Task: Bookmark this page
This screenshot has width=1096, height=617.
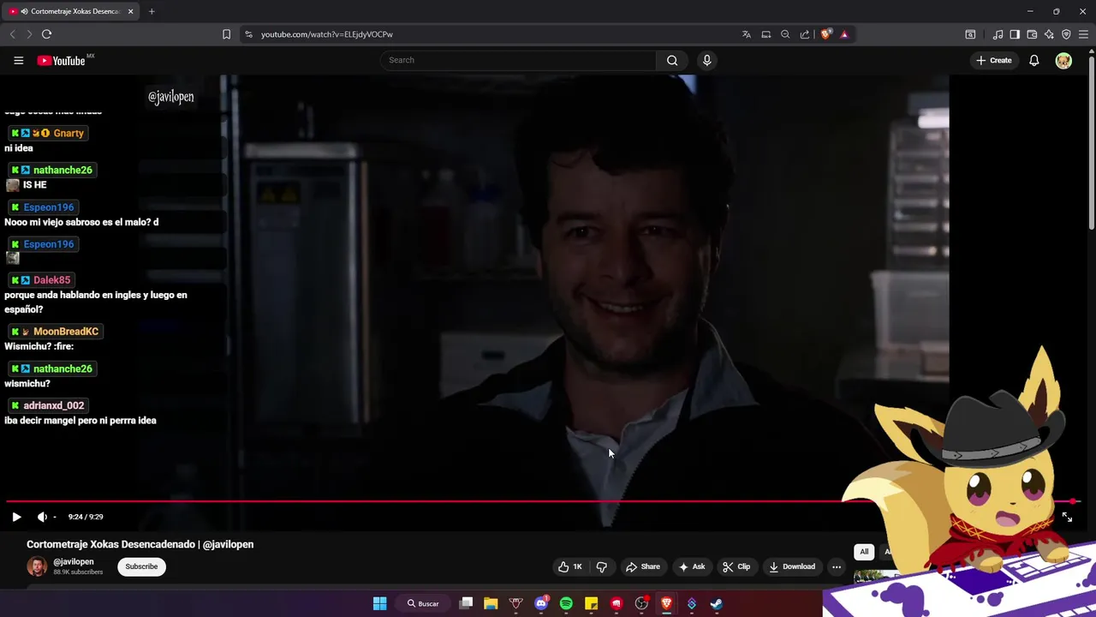Action: coord(226,34)
